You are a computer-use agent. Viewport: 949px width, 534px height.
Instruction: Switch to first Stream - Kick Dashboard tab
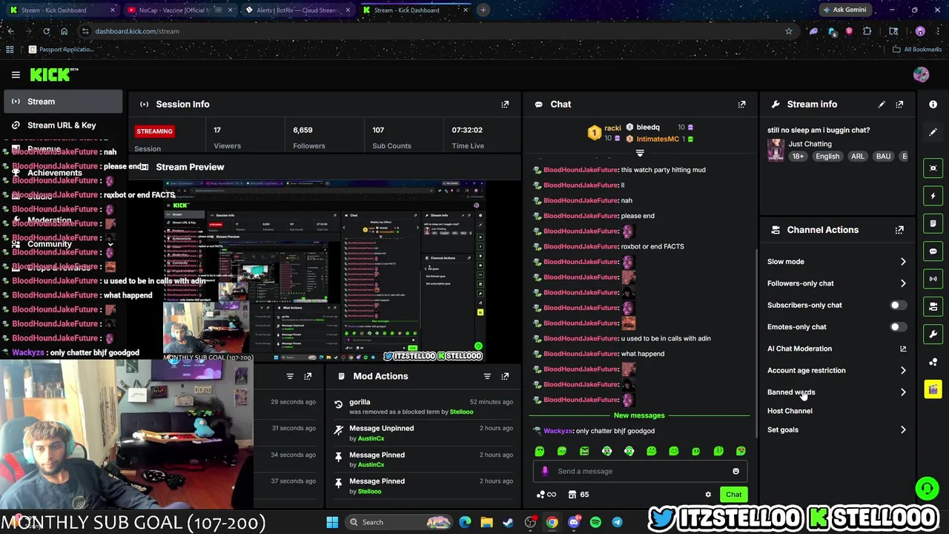click(x=62, y=10)
